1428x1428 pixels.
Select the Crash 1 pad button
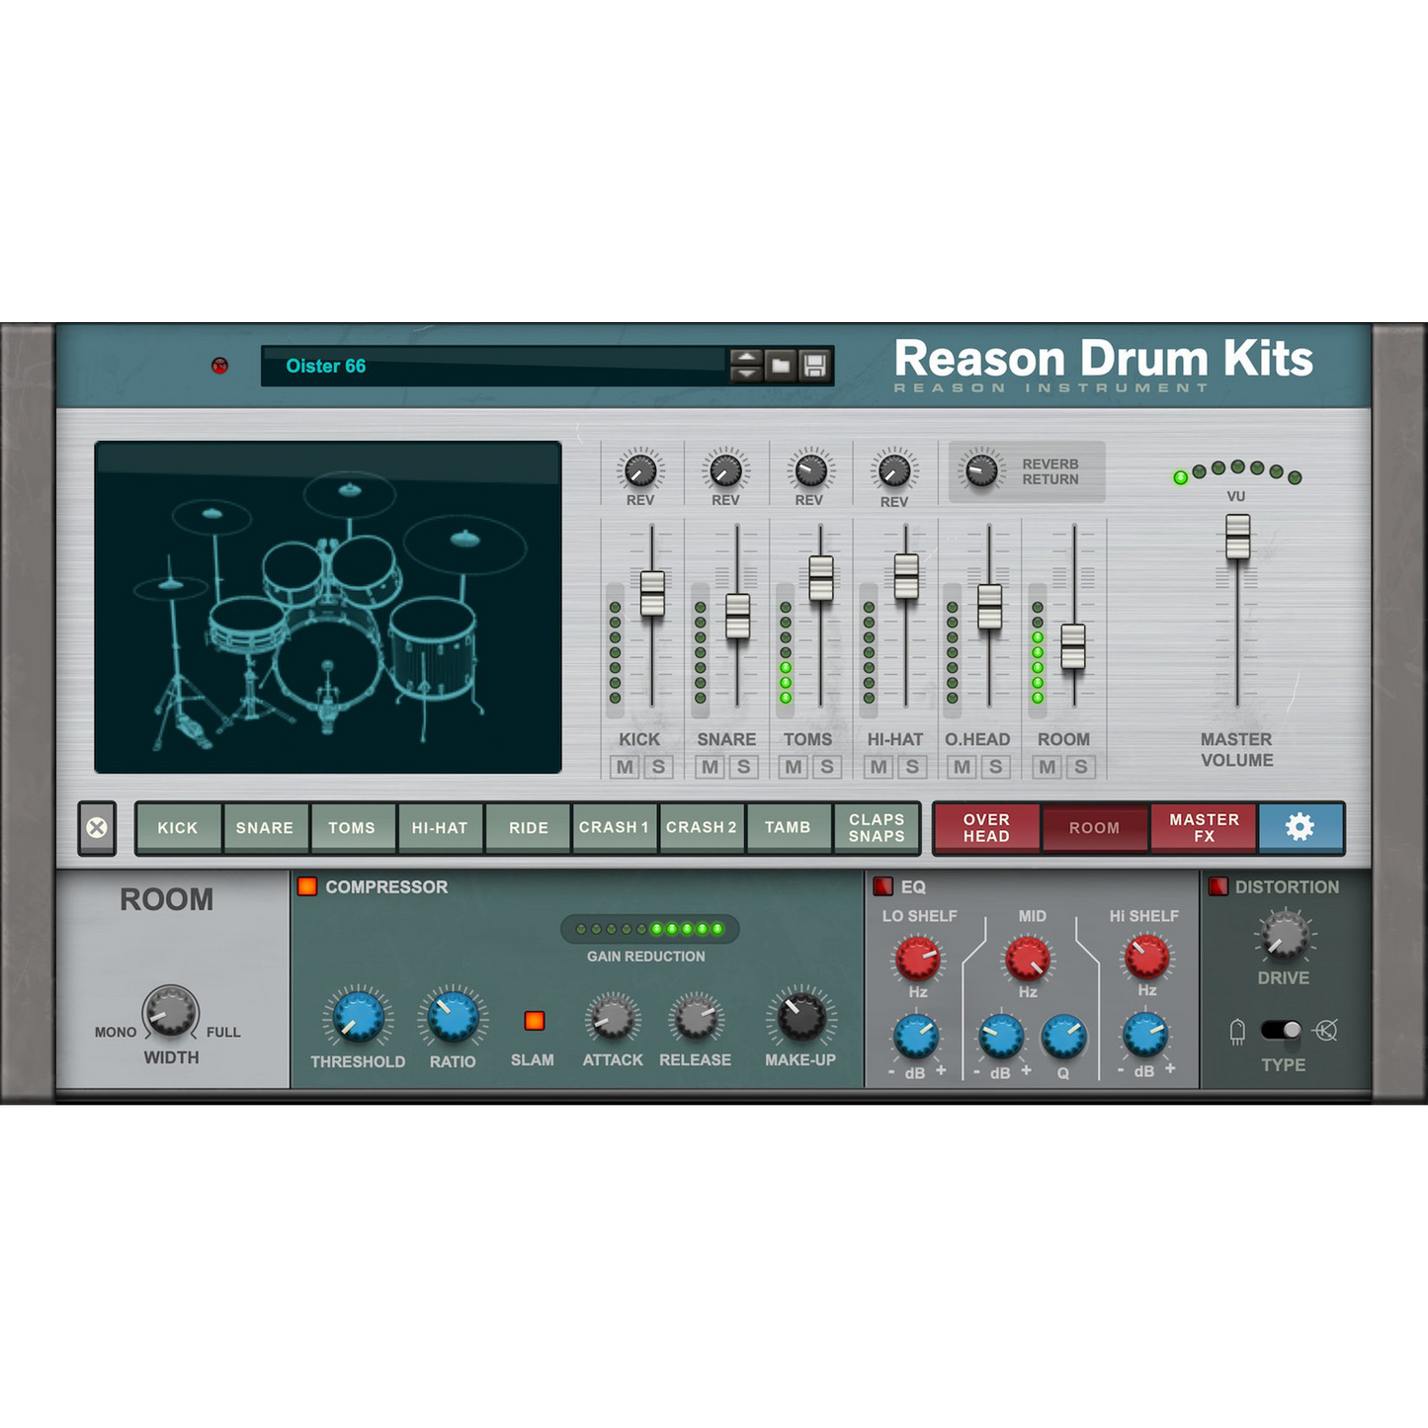pos(614,828)
